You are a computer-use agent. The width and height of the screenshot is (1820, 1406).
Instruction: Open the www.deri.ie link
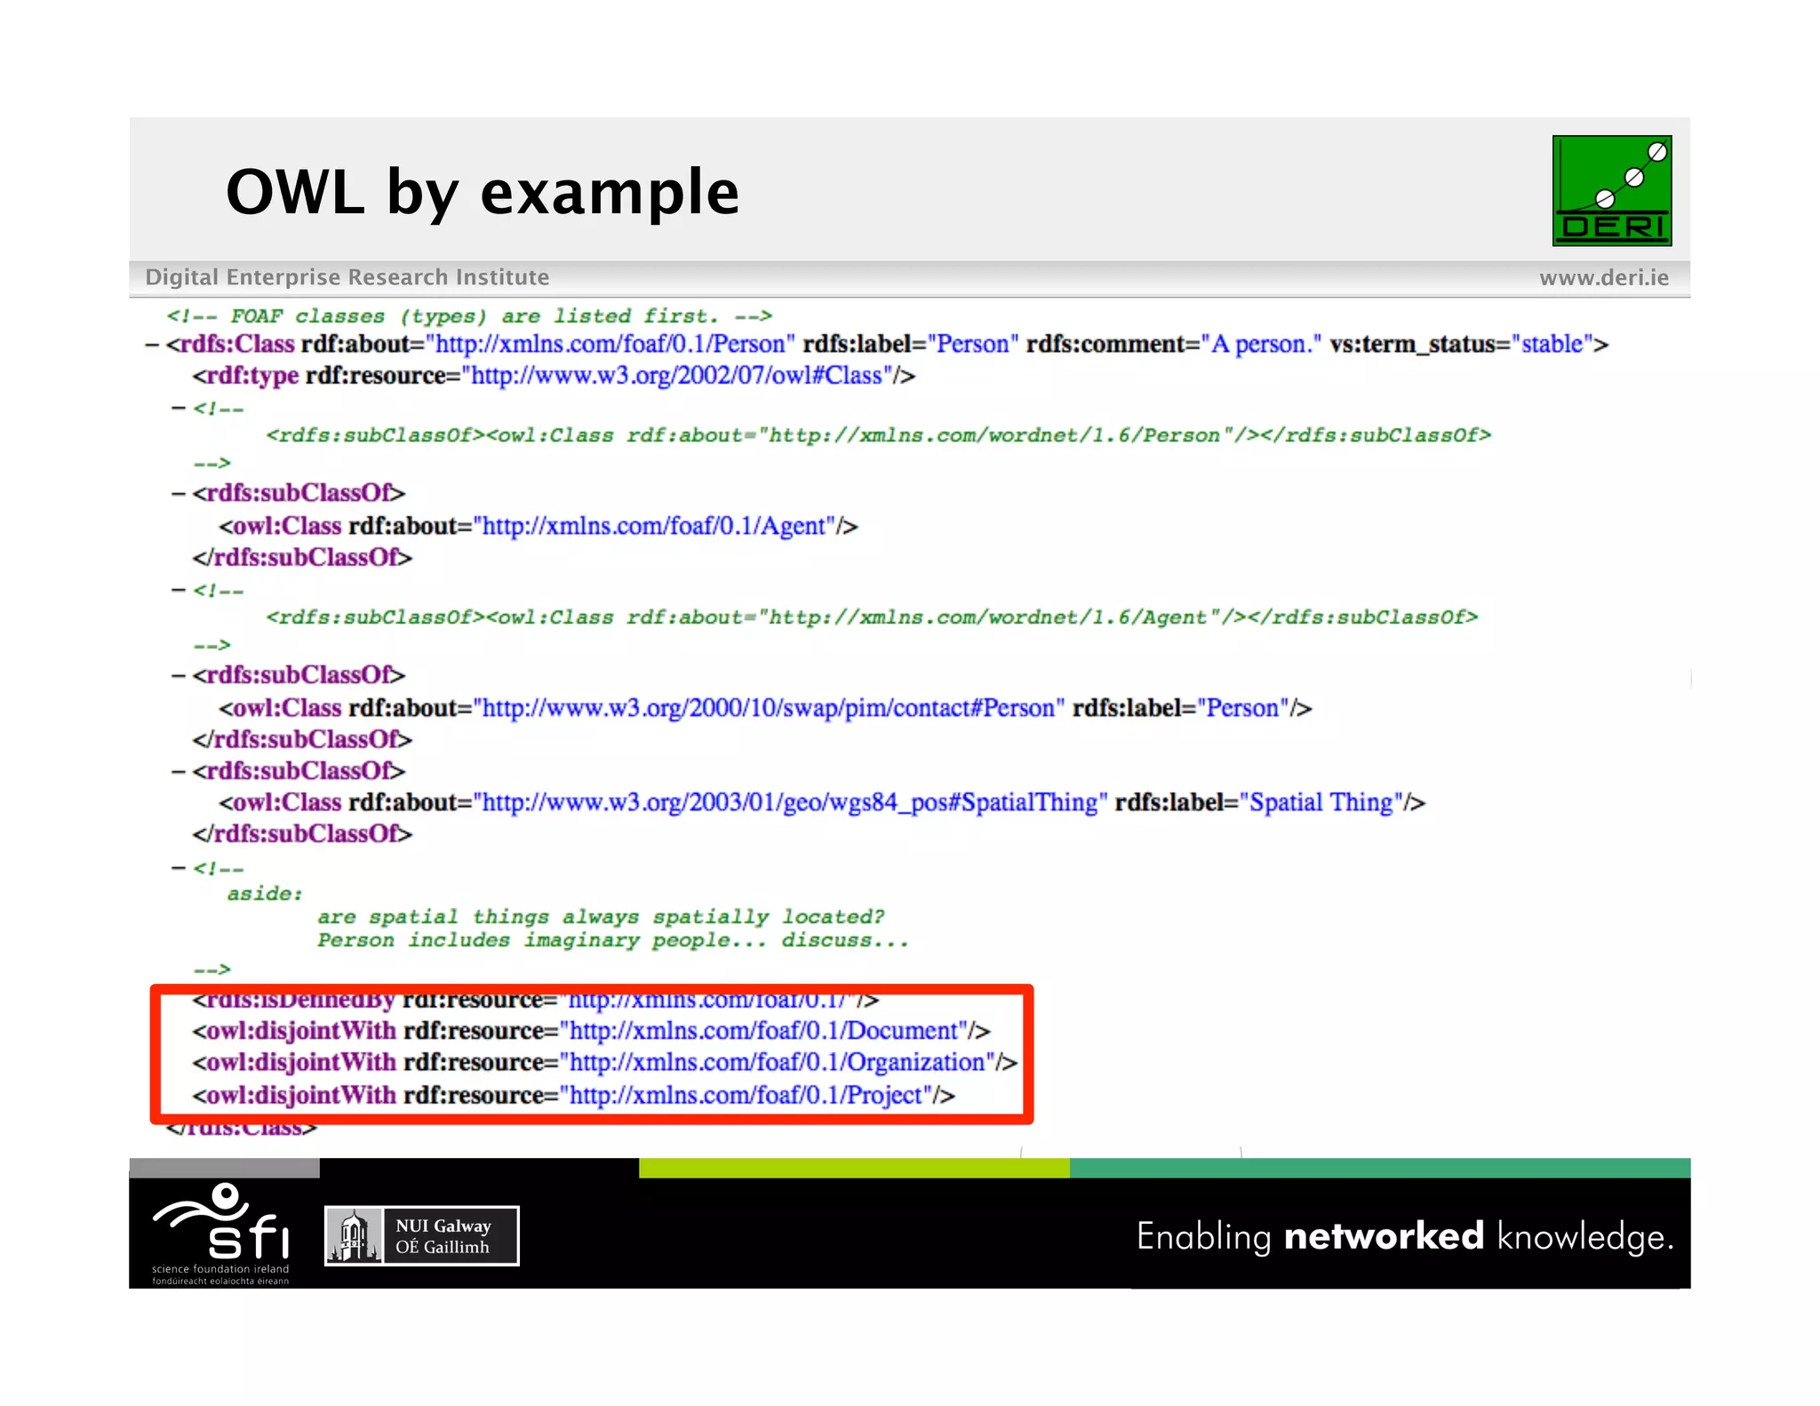pos(1603,277)
